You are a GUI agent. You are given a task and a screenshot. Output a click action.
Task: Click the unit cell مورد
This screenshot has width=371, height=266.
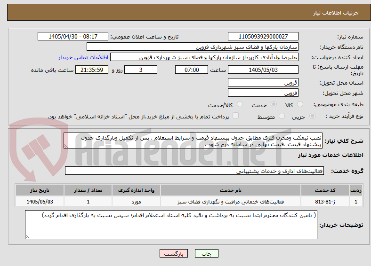(x=136, y=202)
